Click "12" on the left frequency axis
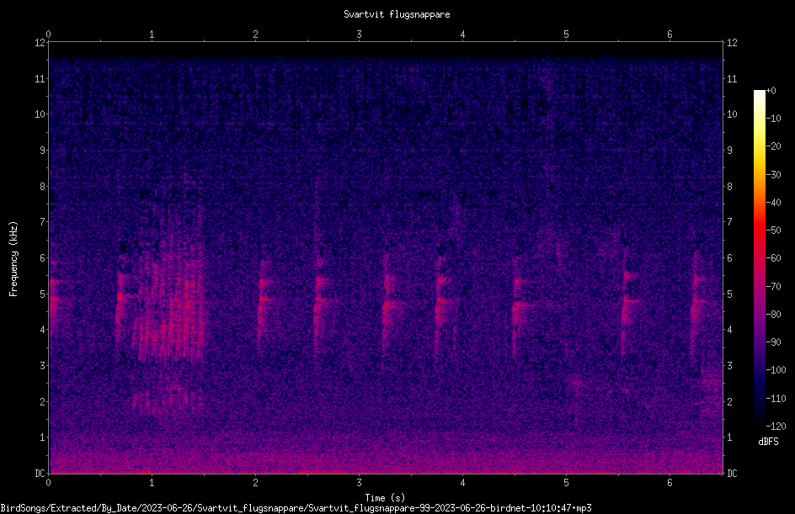 40,43
